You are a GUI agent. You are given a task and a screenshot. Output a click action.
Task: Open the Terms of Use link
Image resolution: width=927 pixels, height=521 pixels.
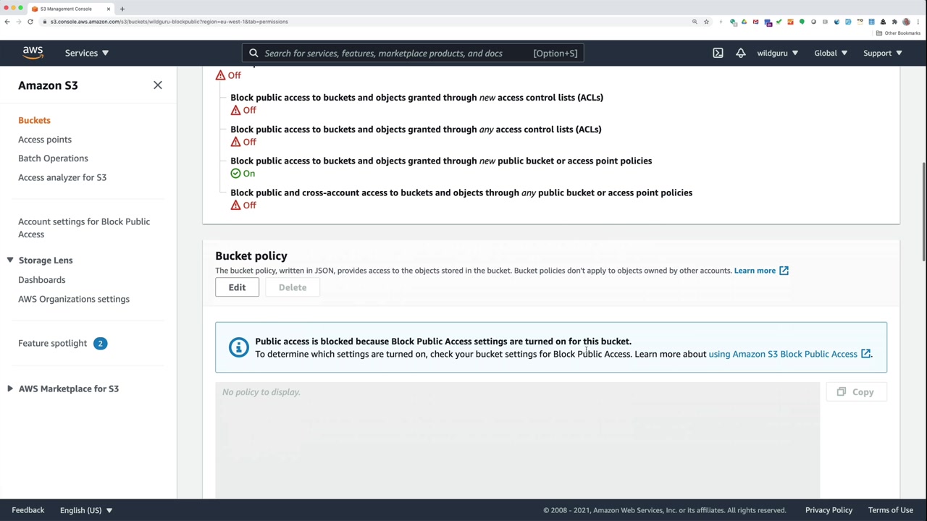[x=891, y=510]
